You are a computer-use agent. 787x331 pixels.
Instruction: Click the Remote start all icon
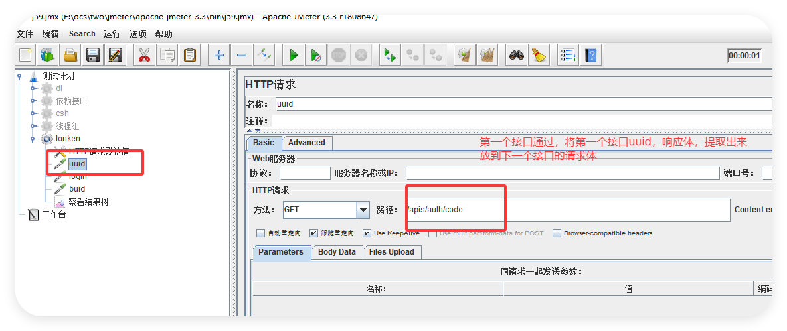click(389, 54)
